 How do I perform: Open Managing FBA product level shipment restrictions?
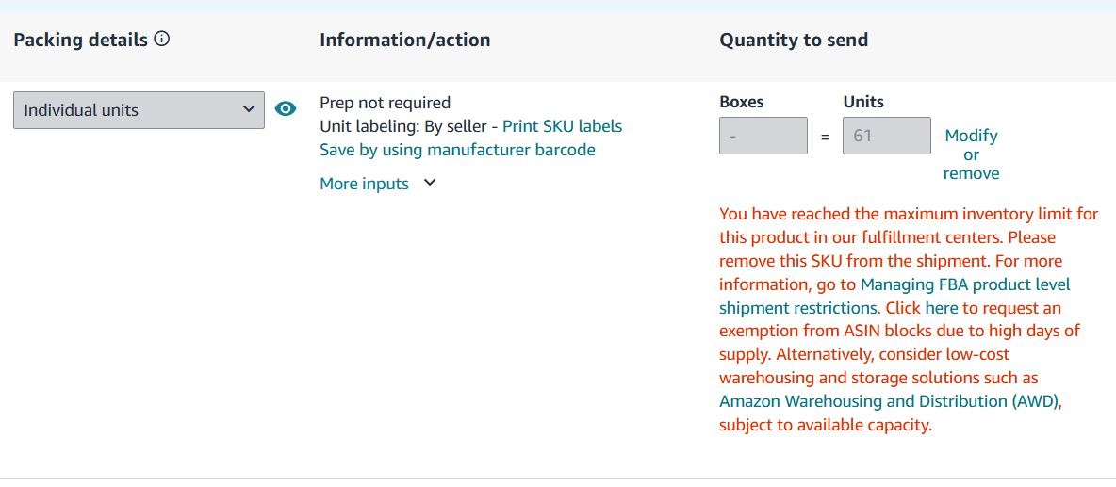(965, 284)
